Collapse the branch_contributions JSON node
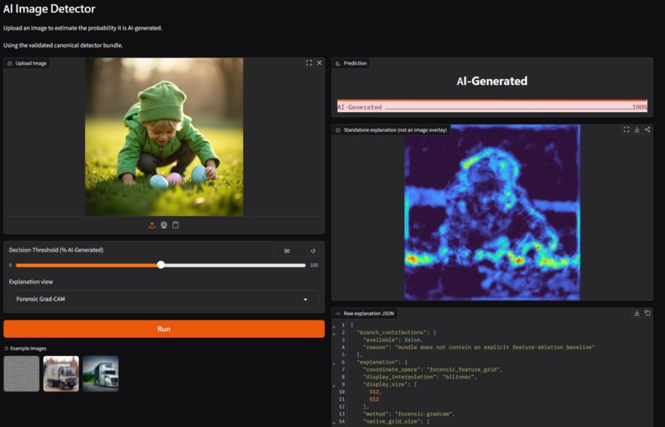665x427 pixels. [x=334, y=333]
